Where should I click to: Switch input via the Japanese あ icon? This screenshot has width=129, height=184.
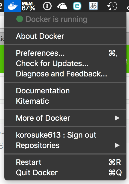93,6
